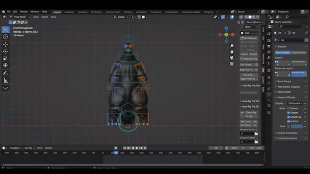Image resolution: width=310 pixels, height=174 pixels.
Task: Select the Measure tool
Action: pos(5,80)
